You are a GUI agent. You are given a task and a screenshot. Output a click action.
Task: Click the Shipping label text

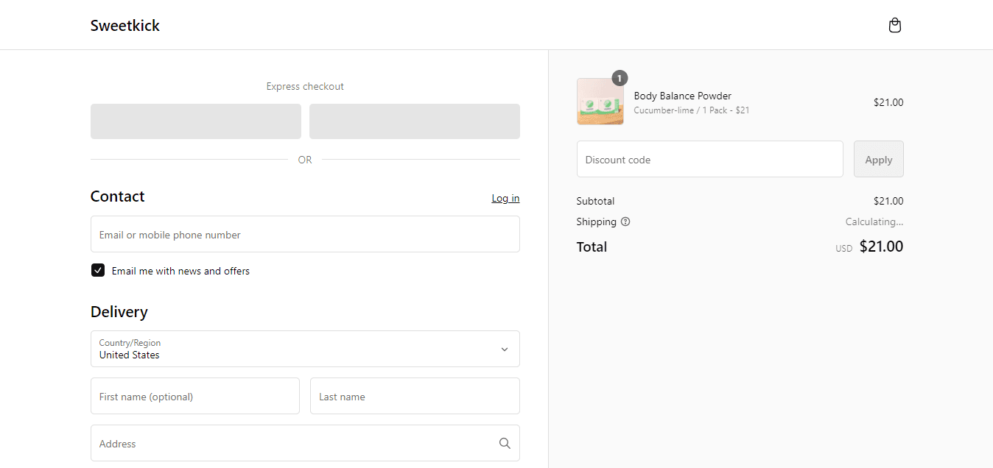597,221
